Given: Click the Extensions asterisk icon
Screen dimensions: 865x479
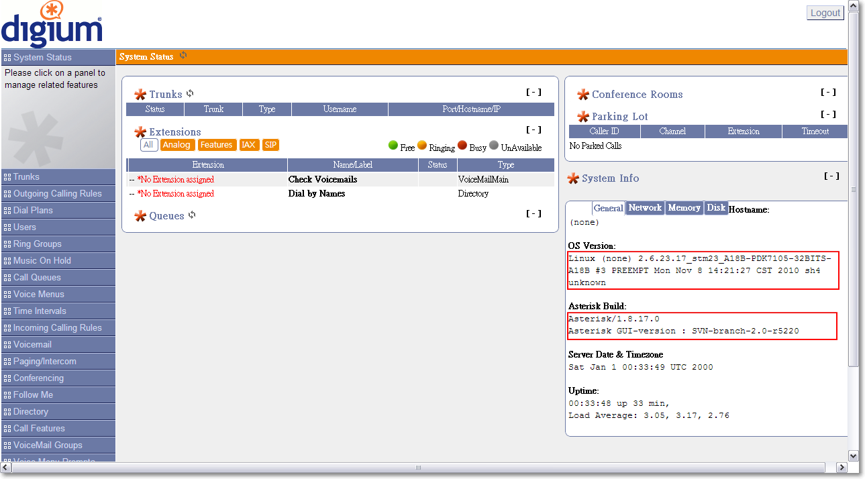Looking at the screenshot, I should pyautogui.click(x=140, y=132).
